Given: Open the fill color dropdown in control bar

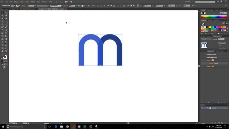Looking at the screenshot, I should tap(14, 6).
